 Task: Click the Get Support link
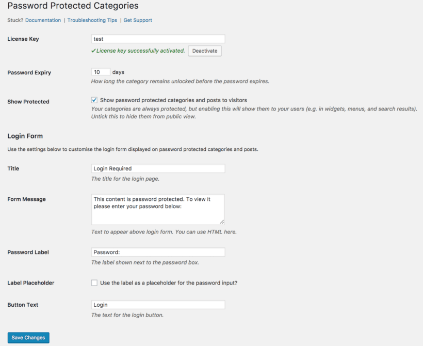tap(137, 20)
